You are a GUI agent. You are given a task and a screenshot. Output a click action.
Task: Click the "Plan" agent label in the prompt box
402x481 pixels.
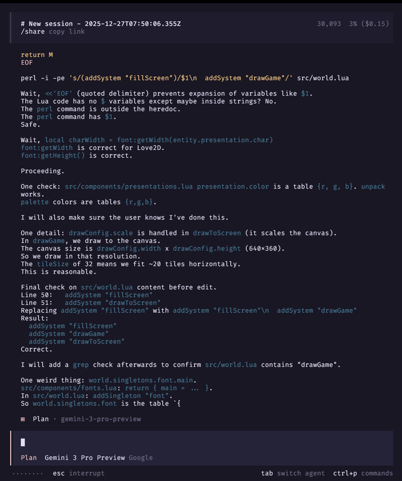pyautogui.click(x=29, y=458)
